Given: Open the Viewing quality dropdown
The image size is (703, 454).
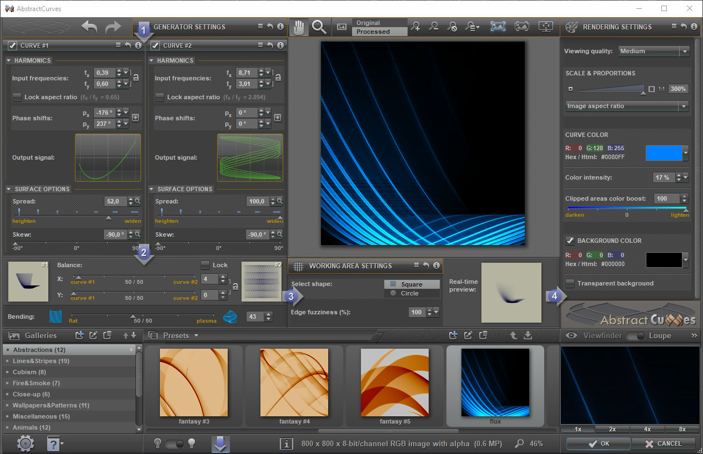Looking at the screenshot, I should (x=654, y=51).
